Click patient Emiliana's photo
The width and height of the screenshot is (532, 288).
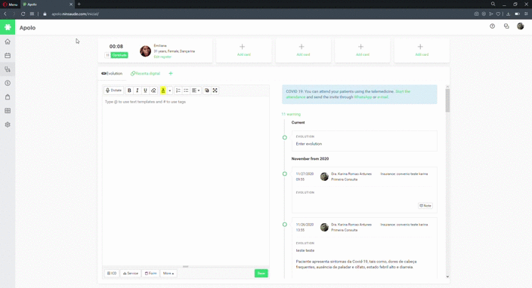pos(146,51)
